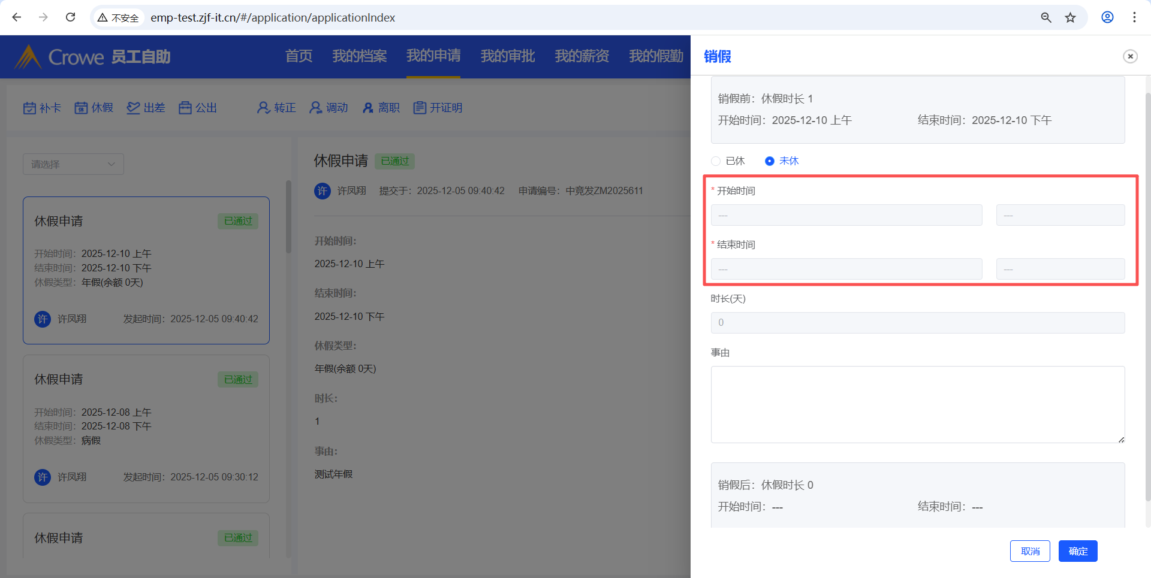Click into the 事由 text area

pos(918,405)
